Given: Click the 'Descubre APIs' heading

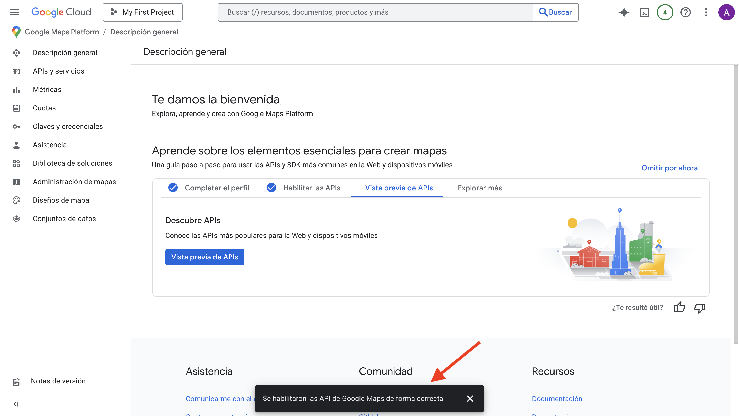Looking at the screenshot, I should (x=193, y=220).
